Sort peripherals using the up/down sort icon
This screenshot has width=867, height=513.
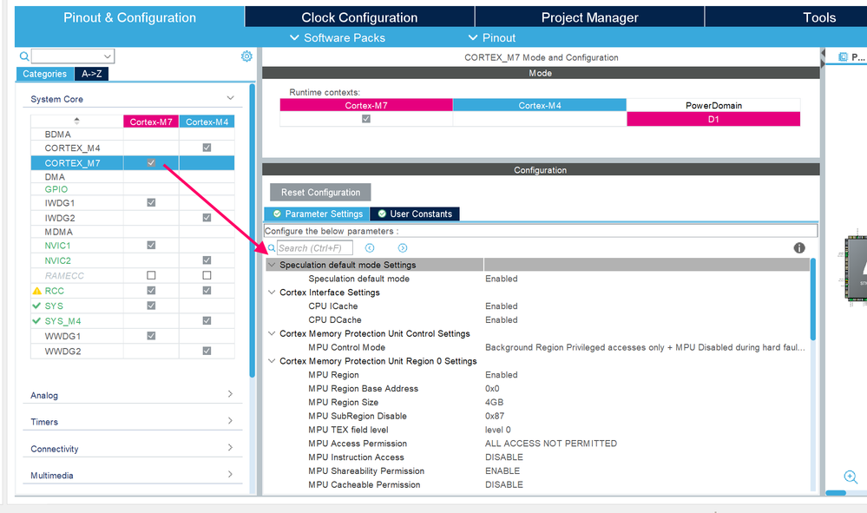(77, 121)
